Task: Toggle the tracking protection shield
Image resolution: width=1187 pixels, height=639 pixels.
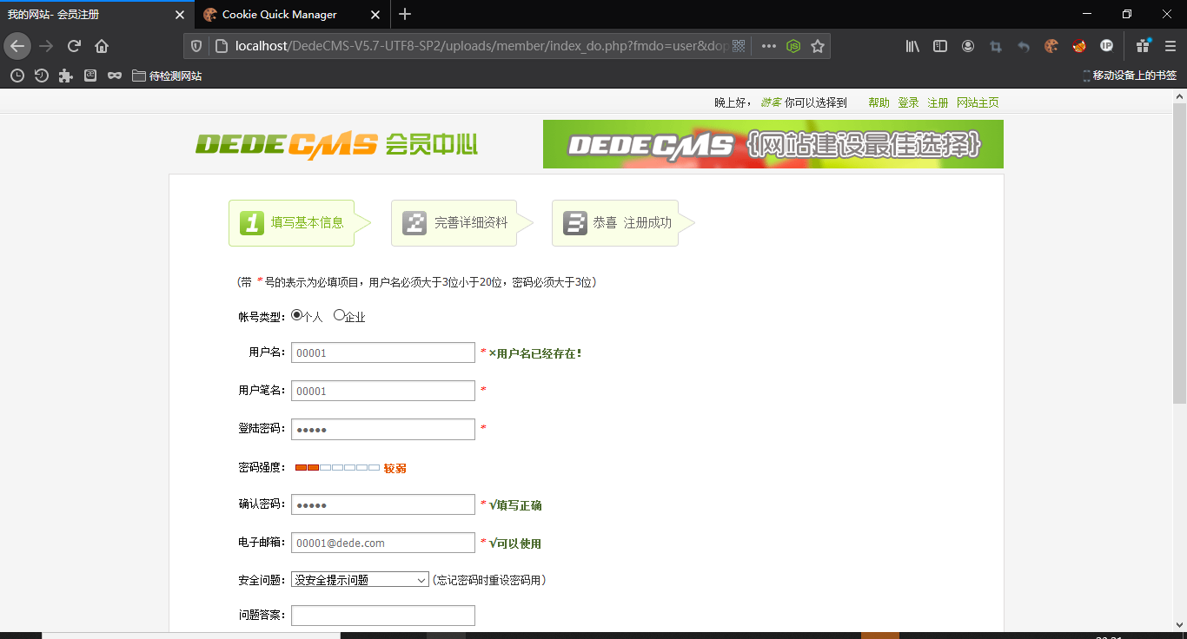Action: tap(197, 45)
